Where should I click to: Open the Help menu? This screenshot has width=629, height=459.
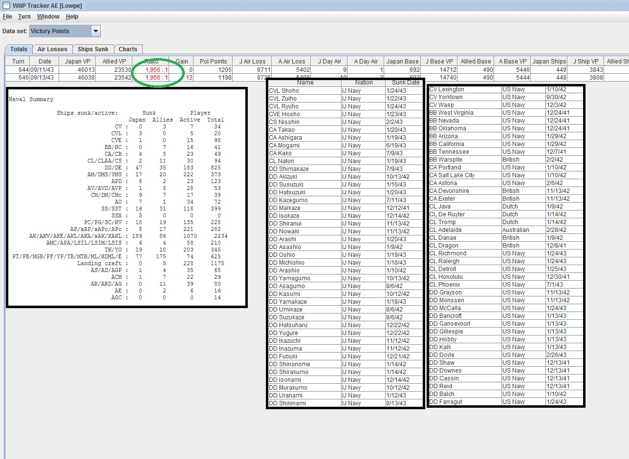coord(72,17)
